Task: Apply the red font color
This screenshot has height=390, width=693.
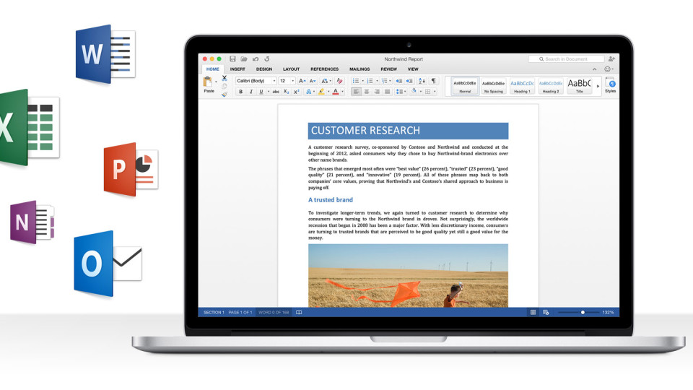Action: tap(336, 92)
